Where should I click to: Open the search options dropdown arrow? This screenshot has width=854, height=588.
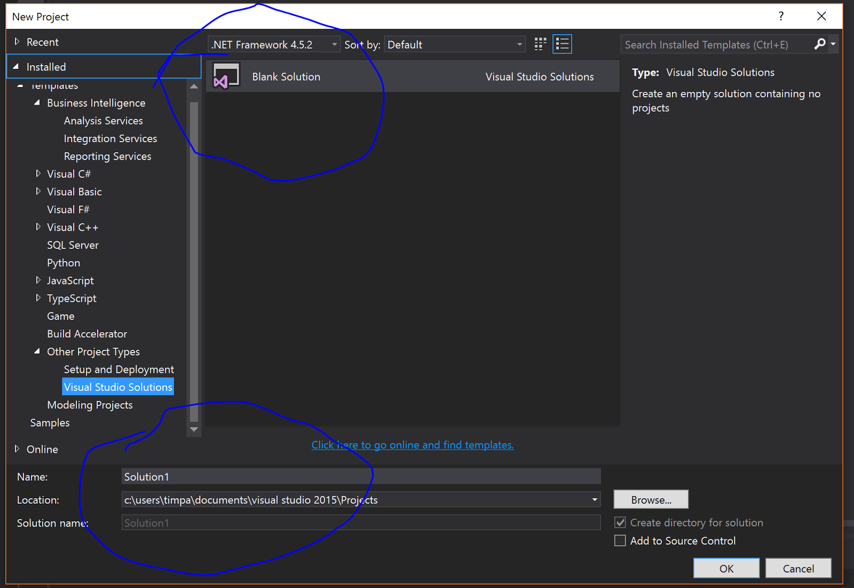[x=833, y=44]
